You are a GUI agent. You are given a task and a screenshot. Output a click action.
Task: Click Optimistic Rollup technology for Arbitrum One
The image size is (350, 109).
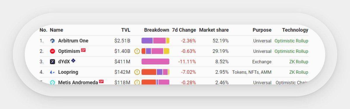pos(291,41)
